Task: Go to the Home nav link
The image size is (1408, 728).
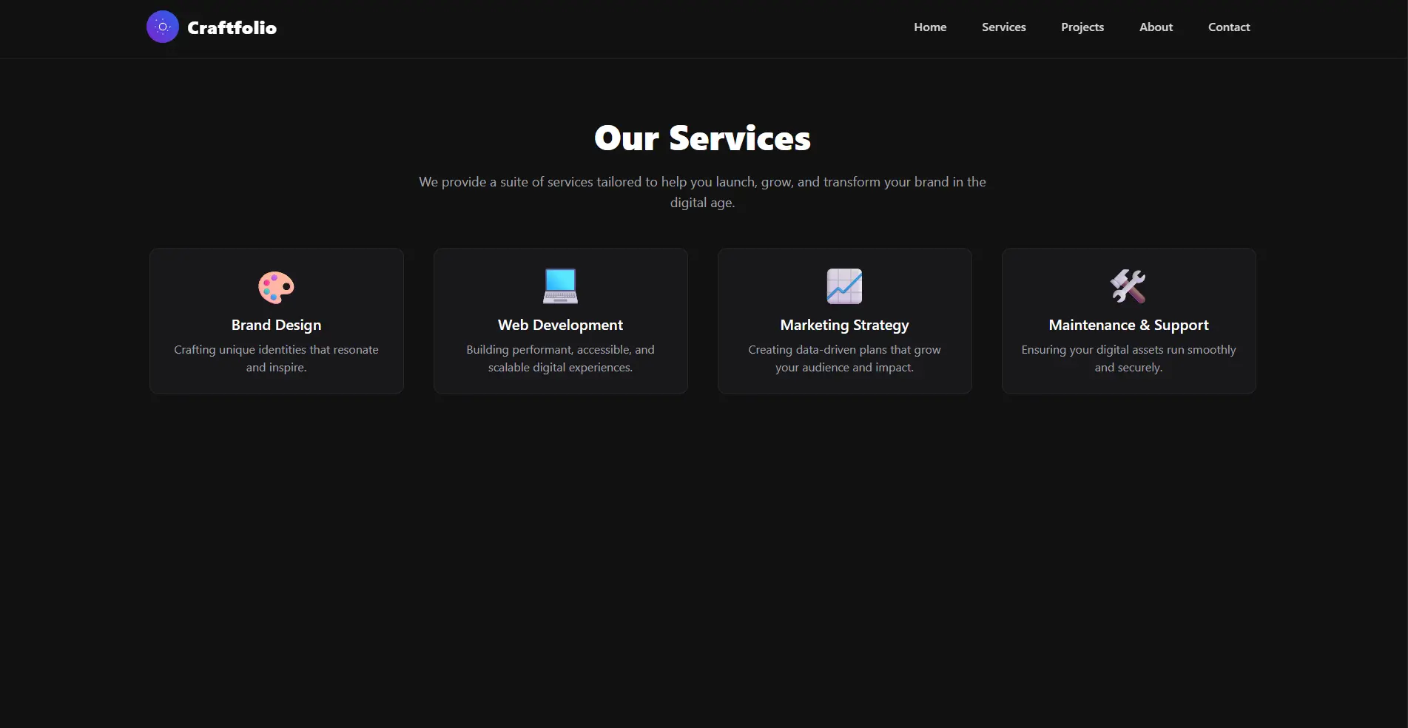Action: point(930,27)
